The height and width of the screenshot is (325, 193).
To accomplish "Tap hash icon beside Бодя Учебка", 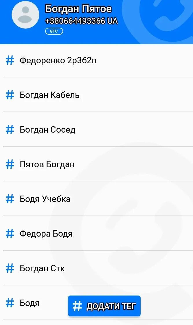I will [10, 199].
